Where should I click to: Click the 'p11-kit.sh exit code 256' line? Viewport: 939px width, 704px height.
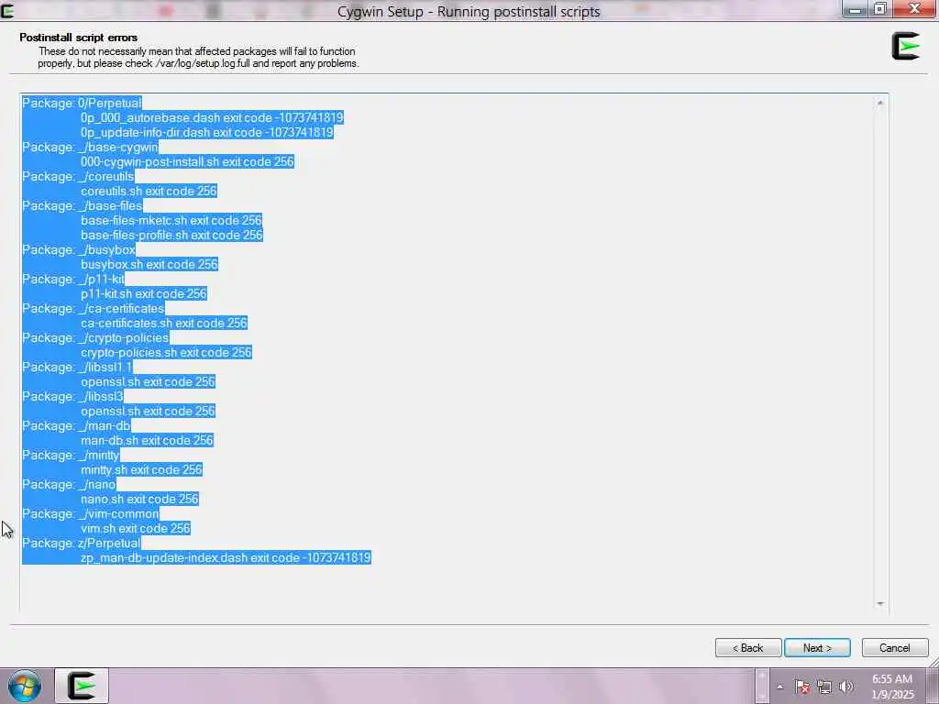144,293
